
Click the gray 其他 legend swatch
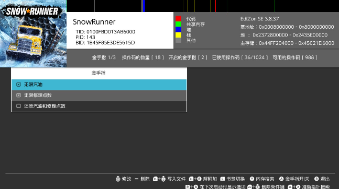178,40
